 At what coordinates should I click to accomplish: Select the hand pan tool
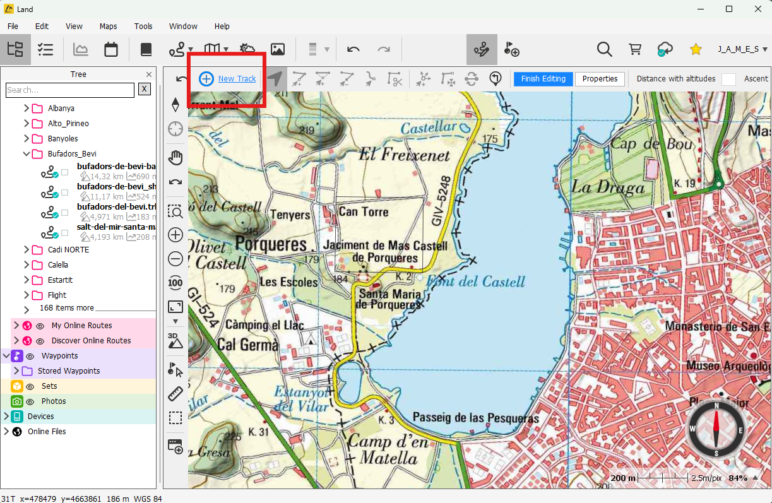pos(175,157)
